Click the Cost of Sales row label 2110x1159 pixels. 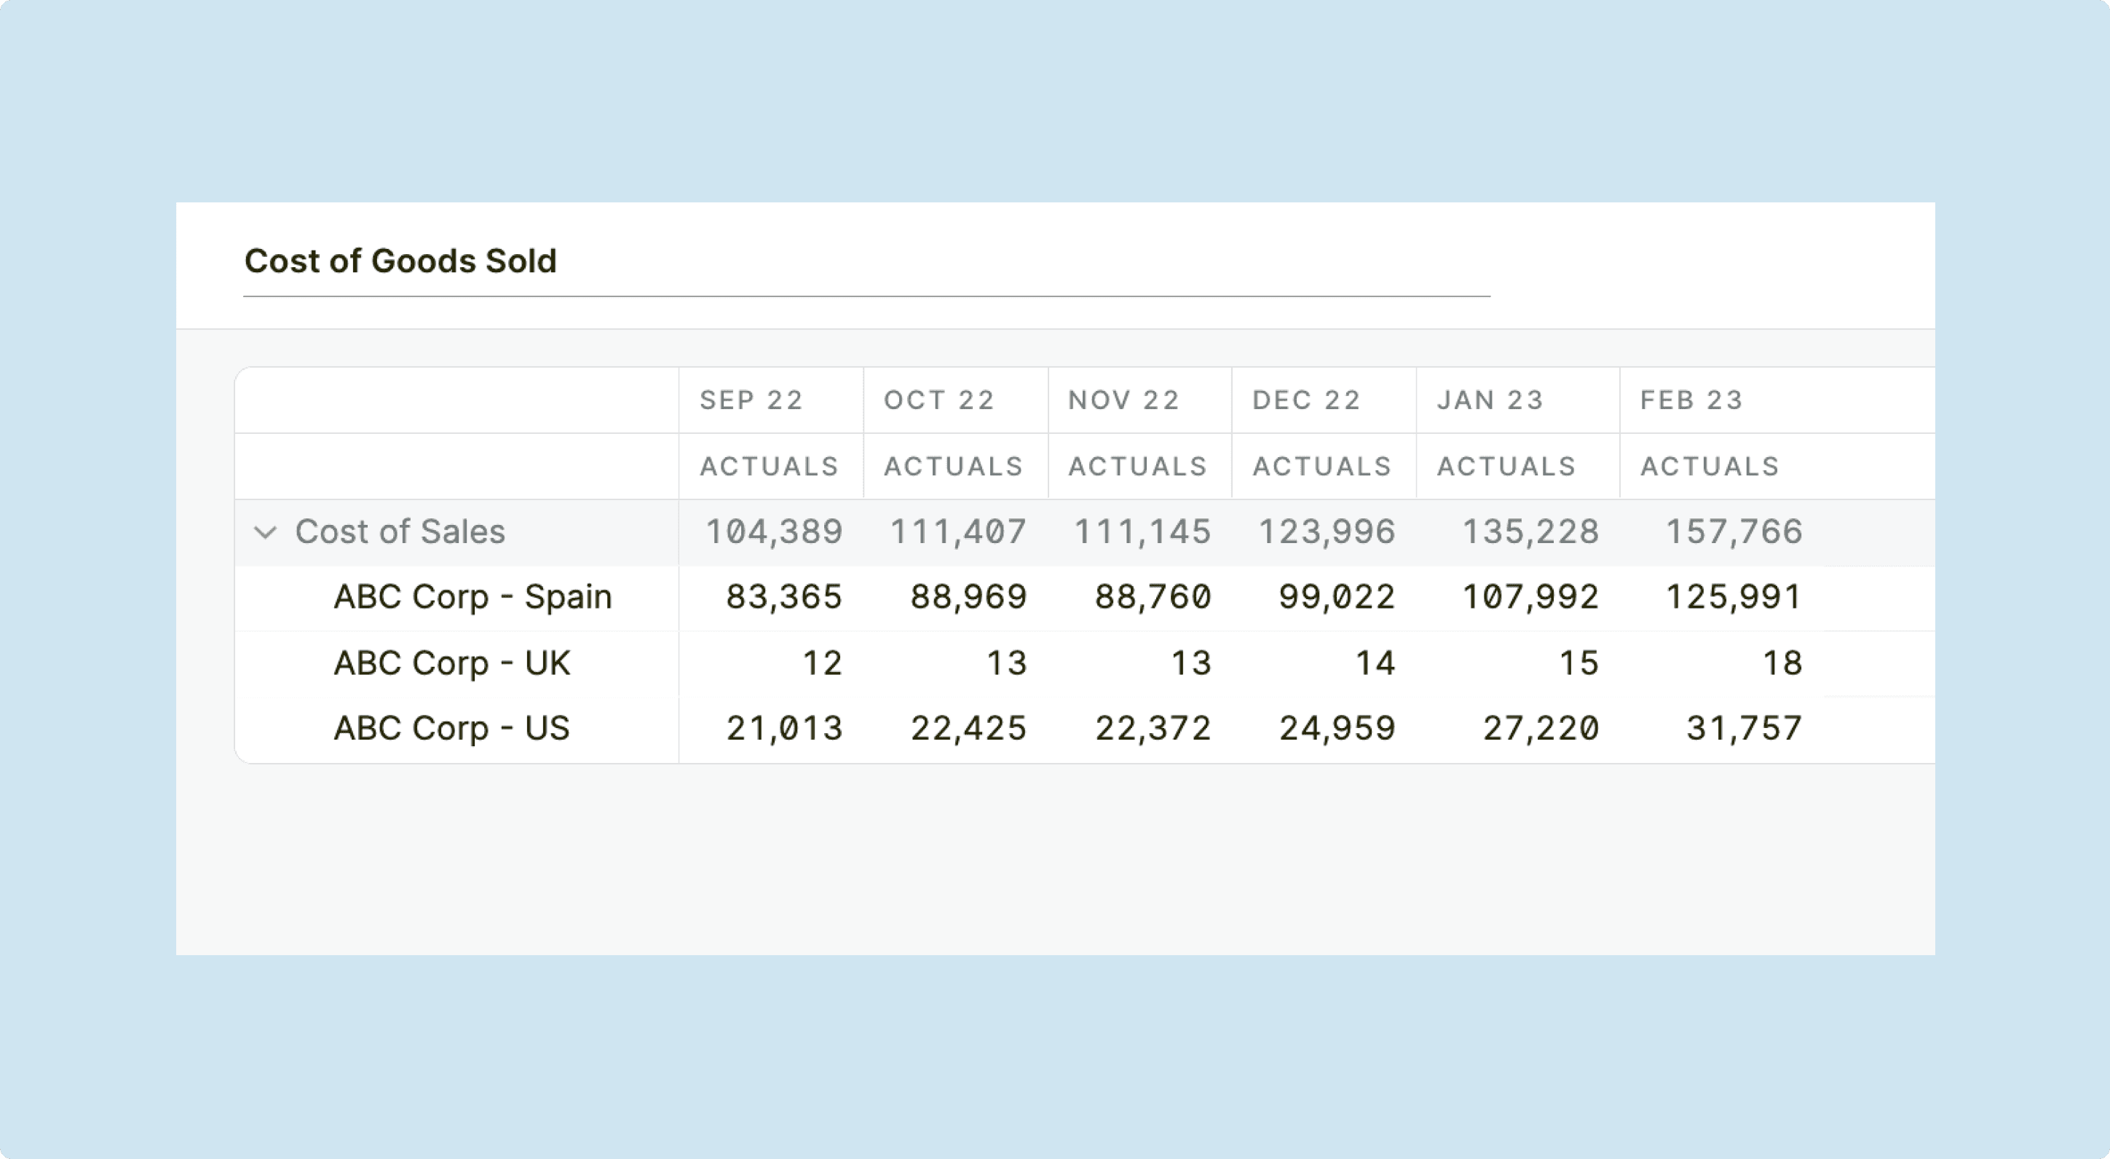(x=400, y=532)
